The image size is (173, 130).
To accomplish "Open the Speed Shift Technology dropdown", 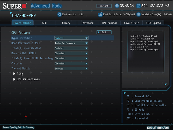I will (x=72, y=58).
